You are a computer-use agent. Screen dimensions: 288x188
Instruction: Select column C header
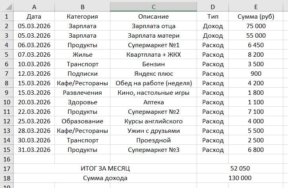pos(153,7)
